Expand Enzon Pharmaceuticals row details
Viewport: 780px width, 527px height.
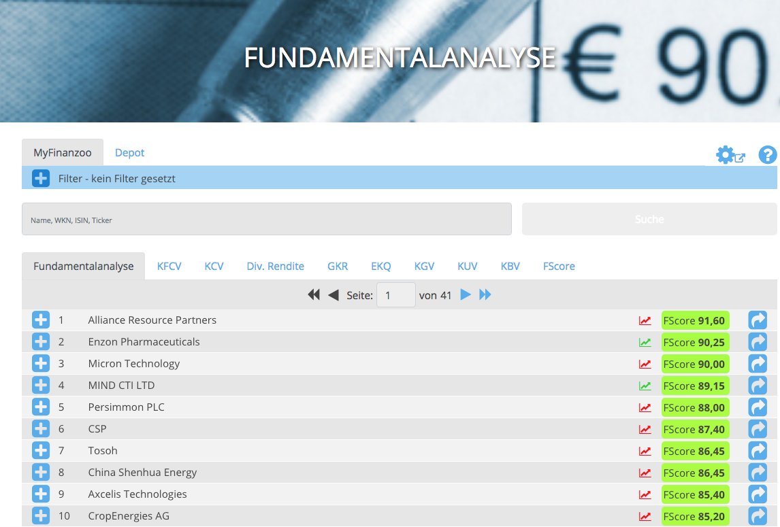coord(41,341)
